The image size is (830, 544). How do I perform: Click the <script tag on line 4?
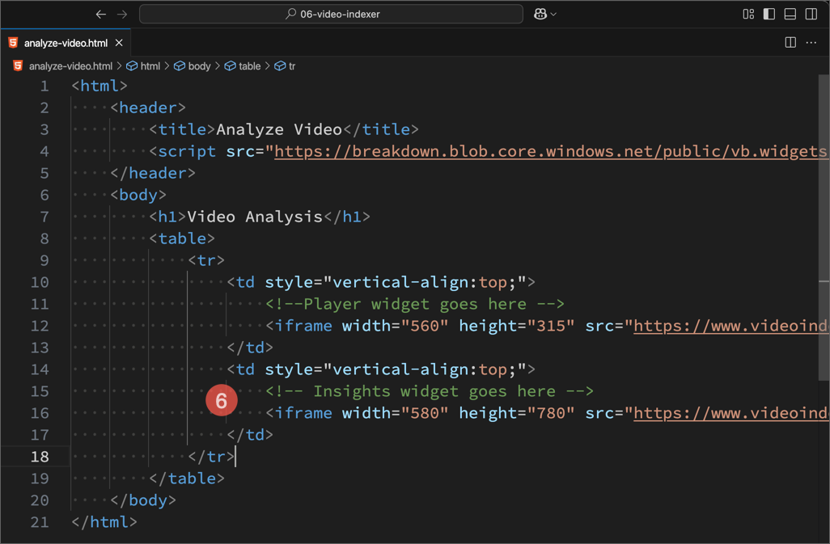coord(183,152)
